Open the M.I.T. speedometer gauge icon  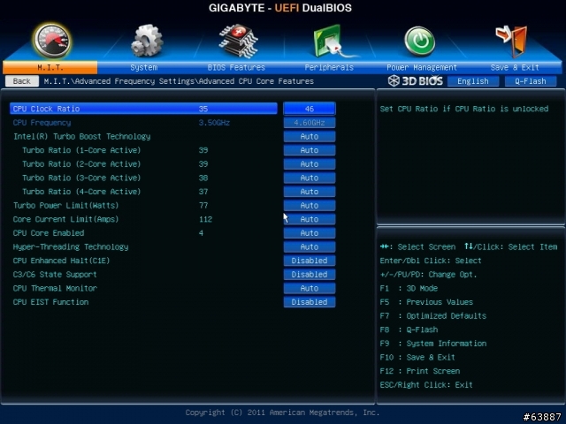[x=52, y=41]
